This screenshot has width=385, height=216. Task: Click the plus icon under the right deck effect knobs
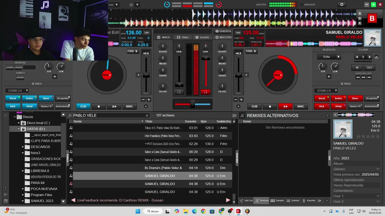click(329, 76)
